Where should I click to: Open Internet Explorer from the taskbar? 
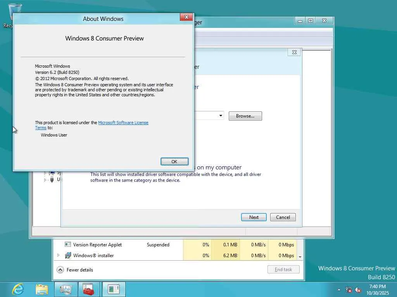click(18, 289)
